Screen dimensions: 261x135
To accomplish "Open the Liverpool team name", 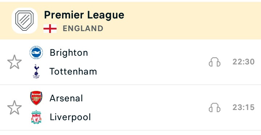I will click(x=70, y=117).
